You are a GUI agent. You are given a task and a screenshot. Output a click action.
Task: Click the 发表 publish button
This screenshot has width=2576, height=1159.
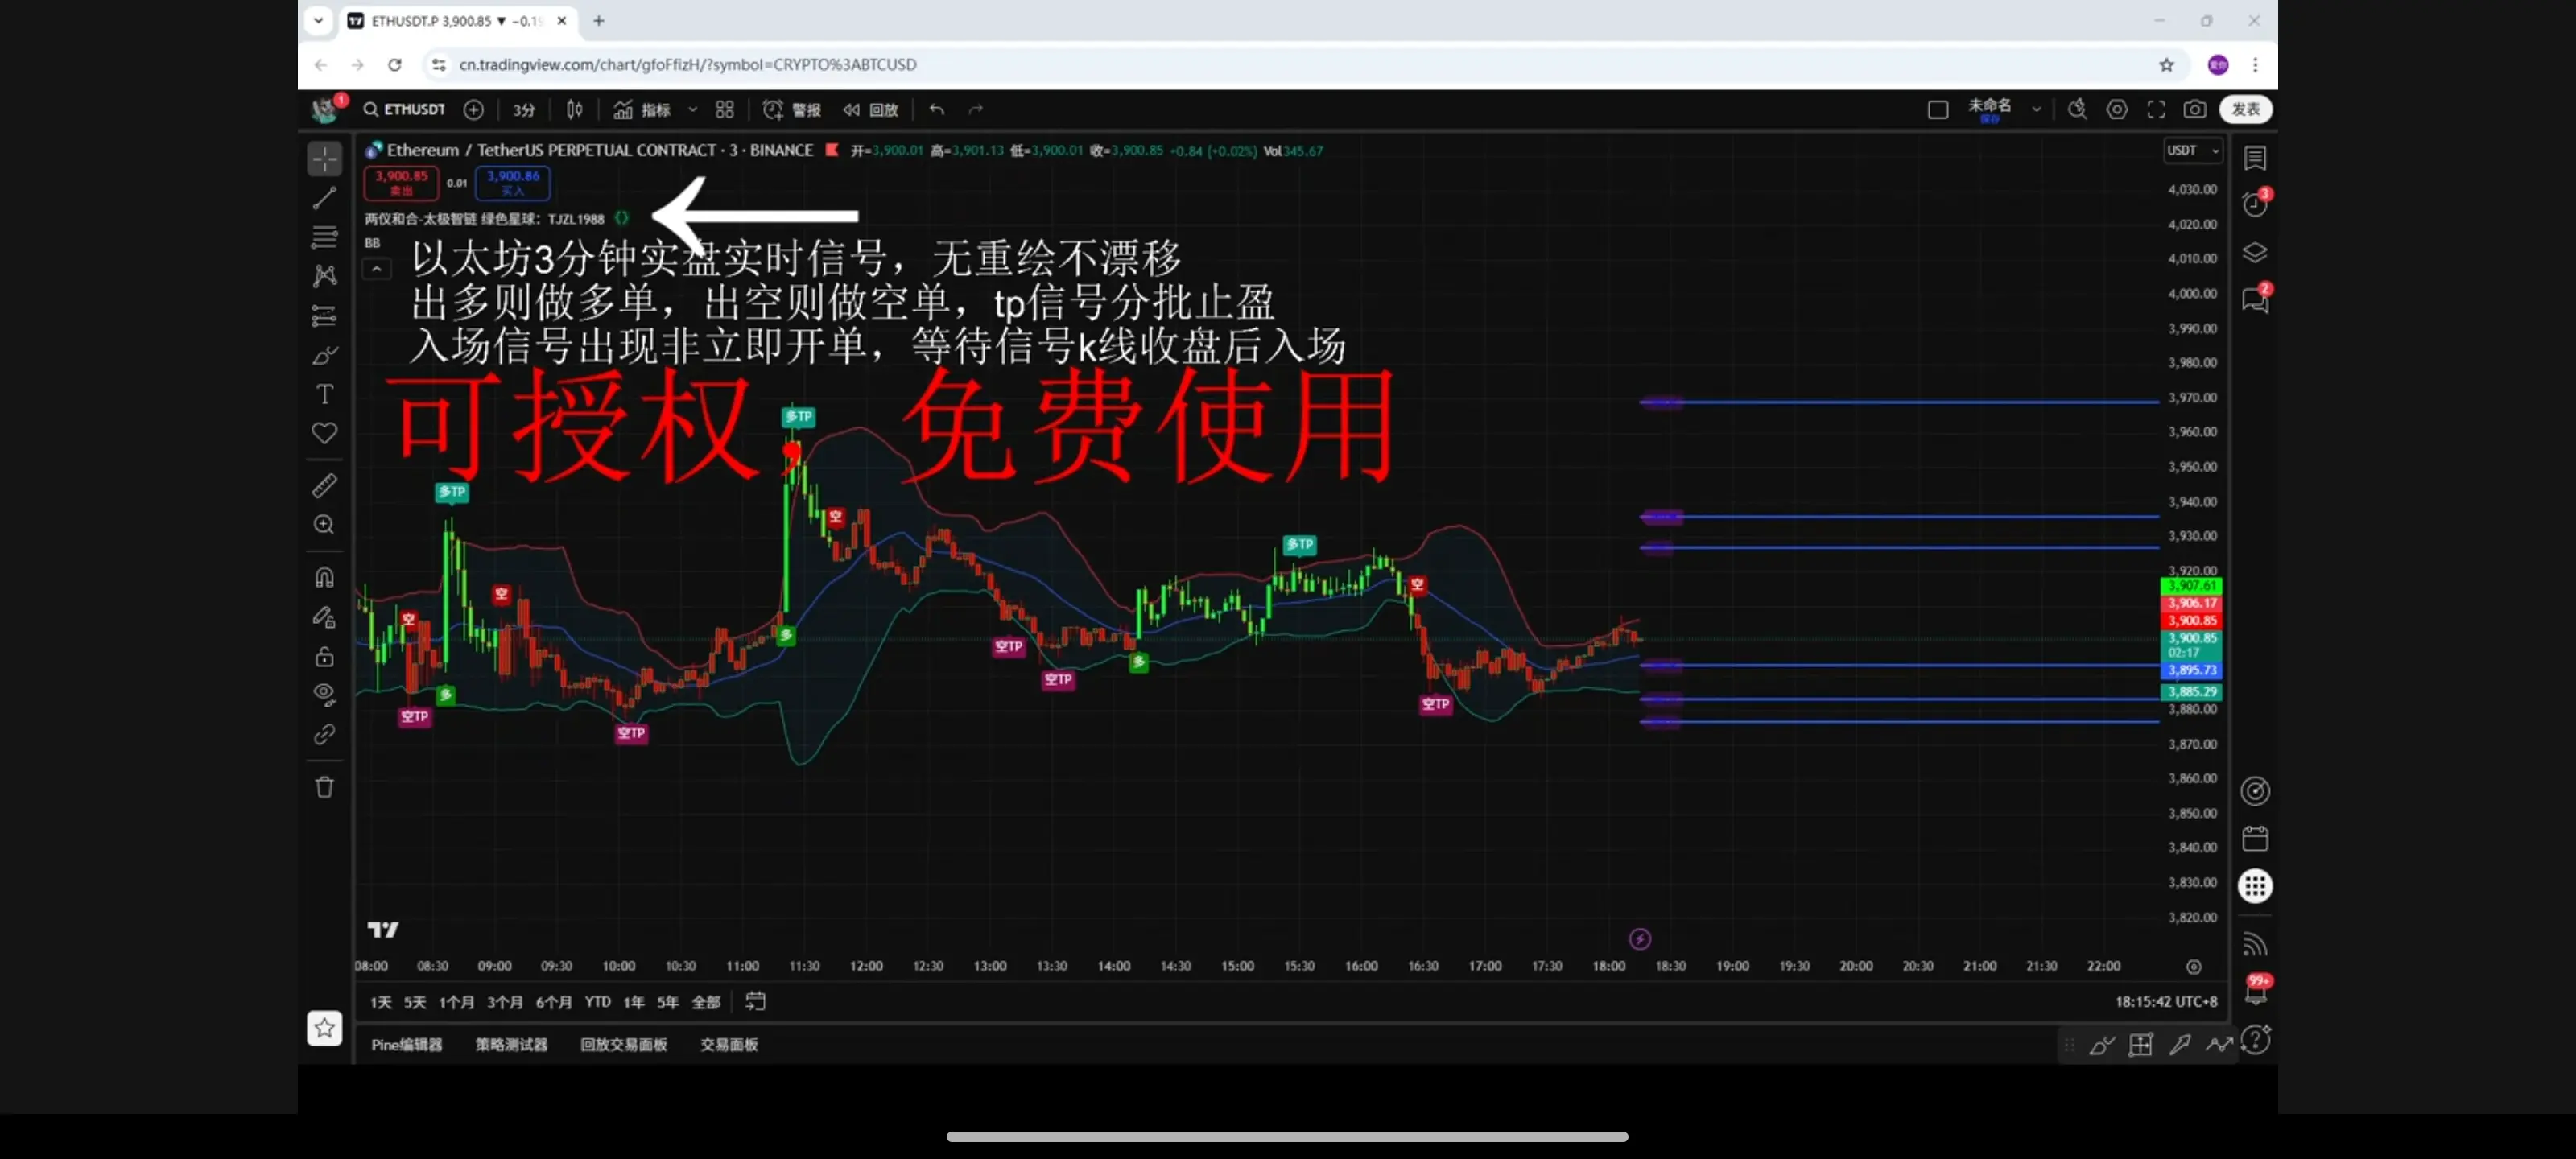2246,110
